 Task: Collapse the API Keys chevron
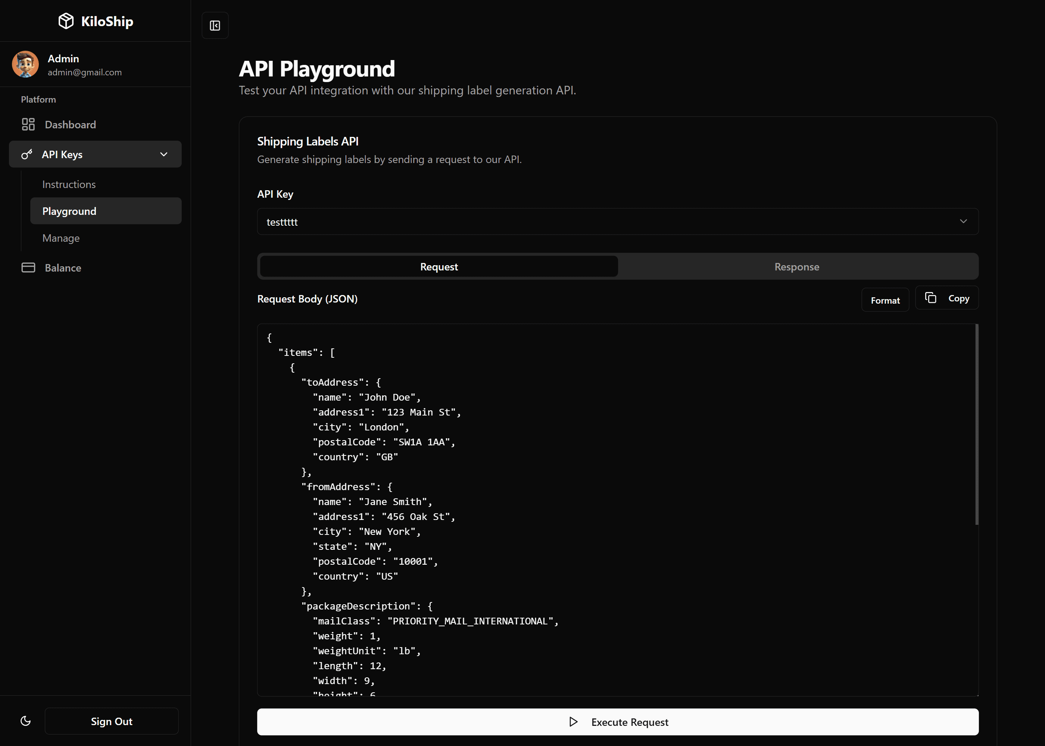pos(163,154)
